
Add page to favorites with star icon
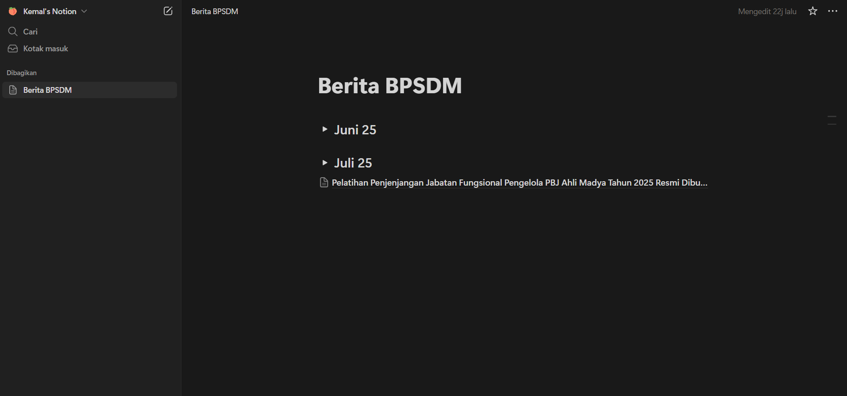pyautogui.click(x=813, y=11)
